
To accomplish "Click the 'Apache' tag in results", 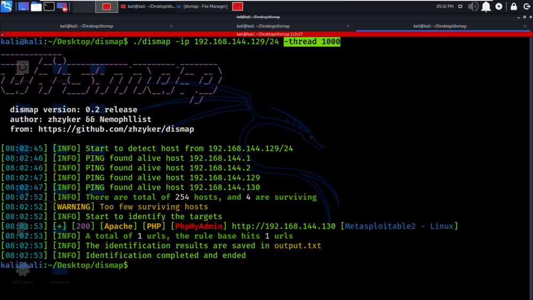I will point(118,226).
